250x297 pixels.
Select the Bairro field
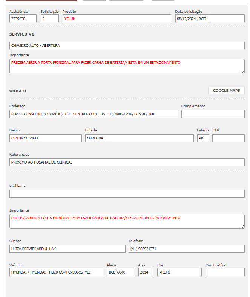(45, 138)
